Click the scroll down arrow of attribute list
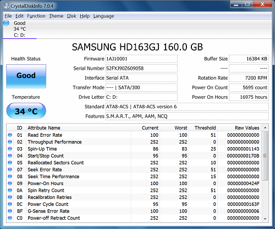 pos(265,219)
